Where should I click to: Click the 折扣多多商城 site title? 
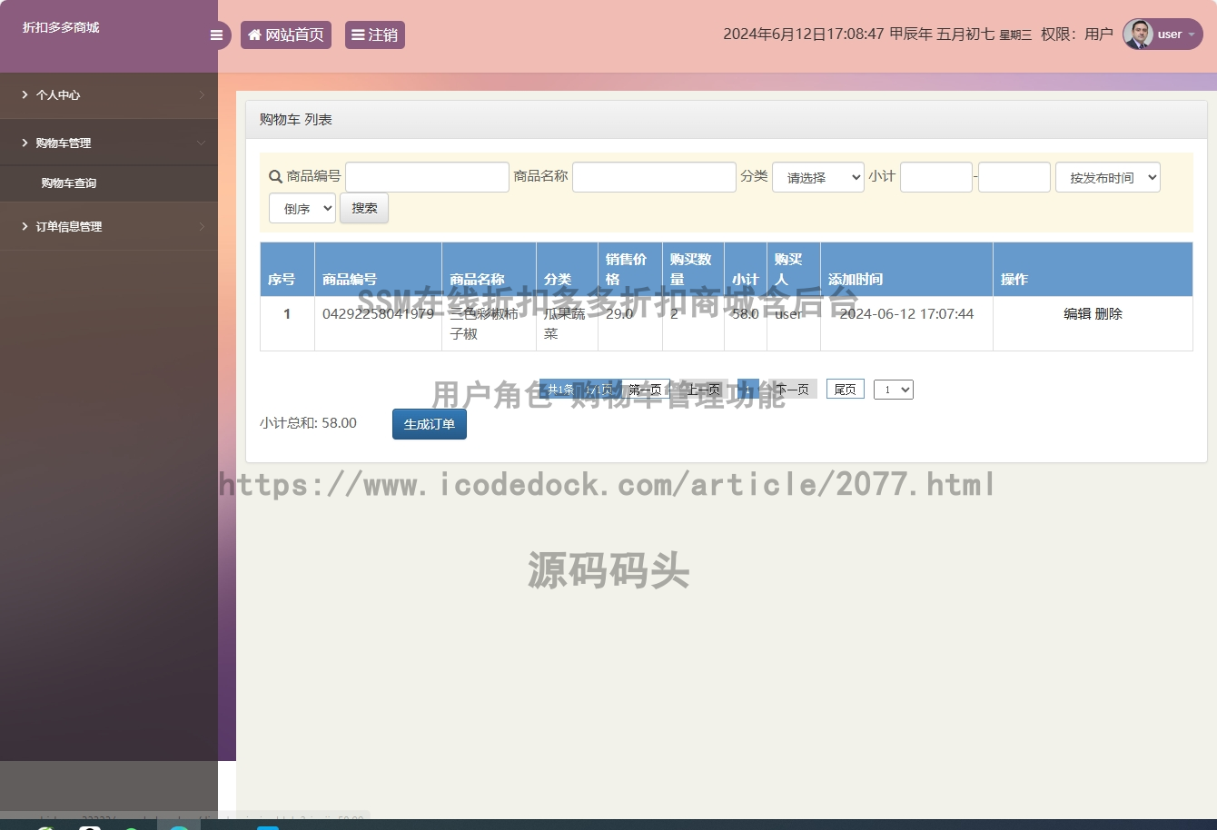[x=61, y=27]
